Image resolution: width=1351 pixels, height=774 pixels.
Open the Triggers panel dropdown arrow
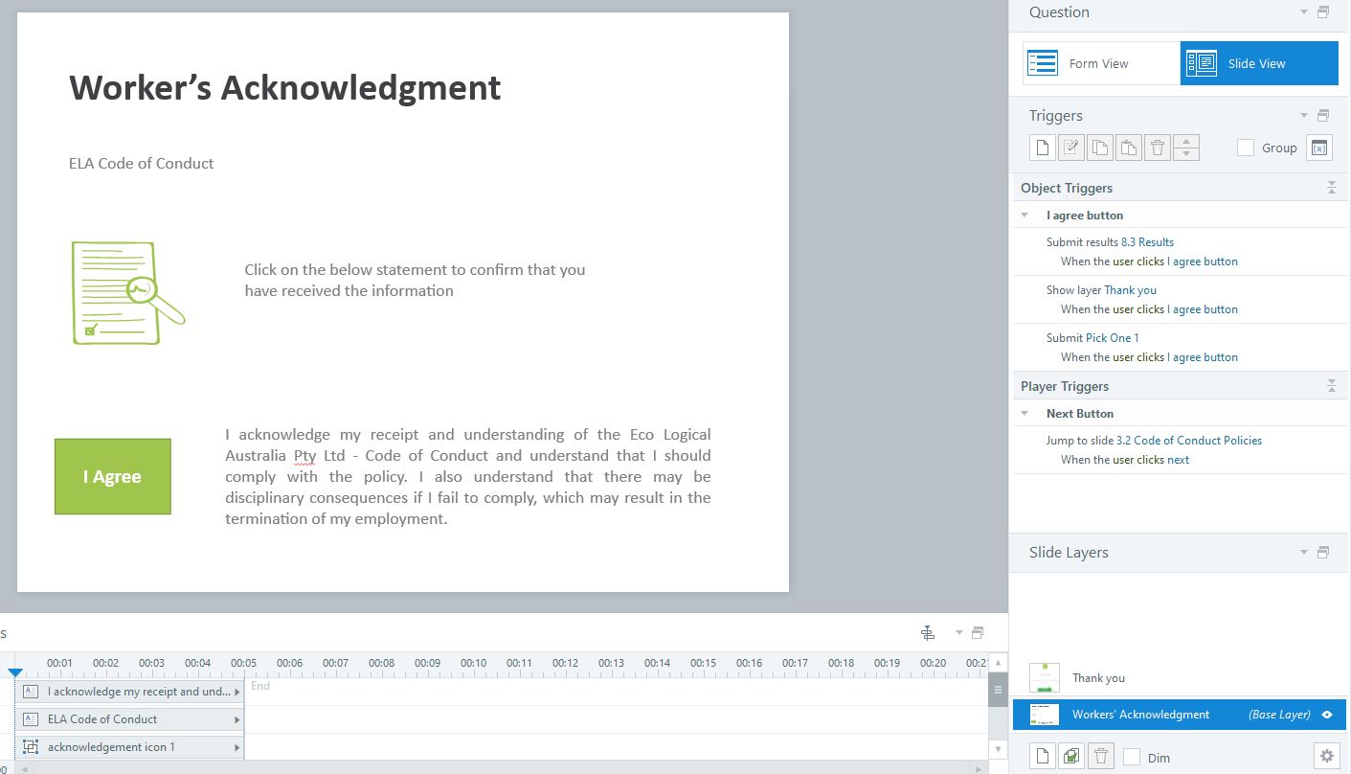[x=1303, y=116]
